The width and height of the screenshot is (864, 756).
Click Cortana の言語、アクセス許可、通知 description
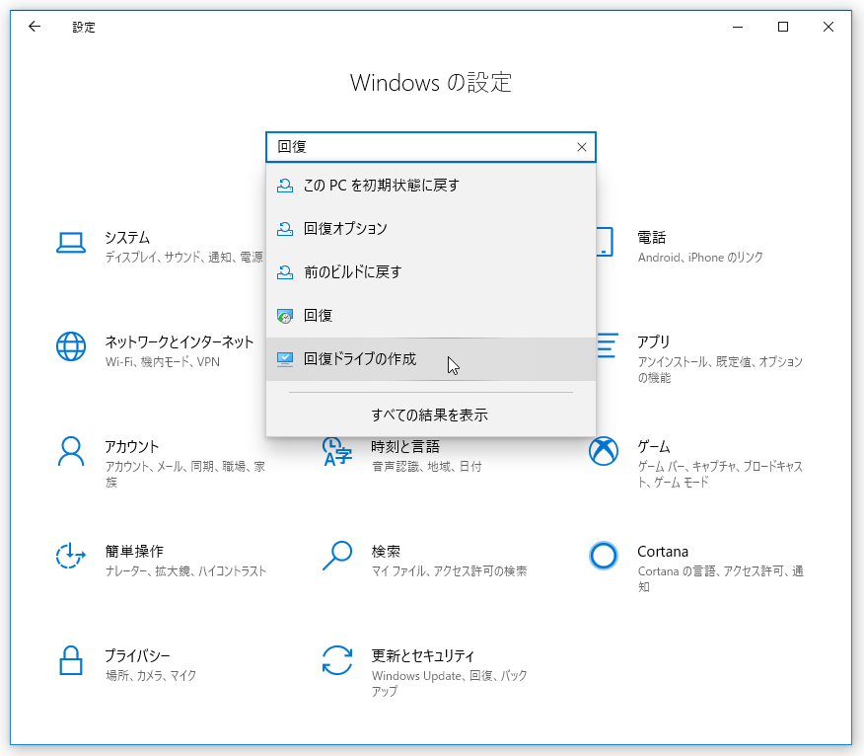click(x=720, y=579)
